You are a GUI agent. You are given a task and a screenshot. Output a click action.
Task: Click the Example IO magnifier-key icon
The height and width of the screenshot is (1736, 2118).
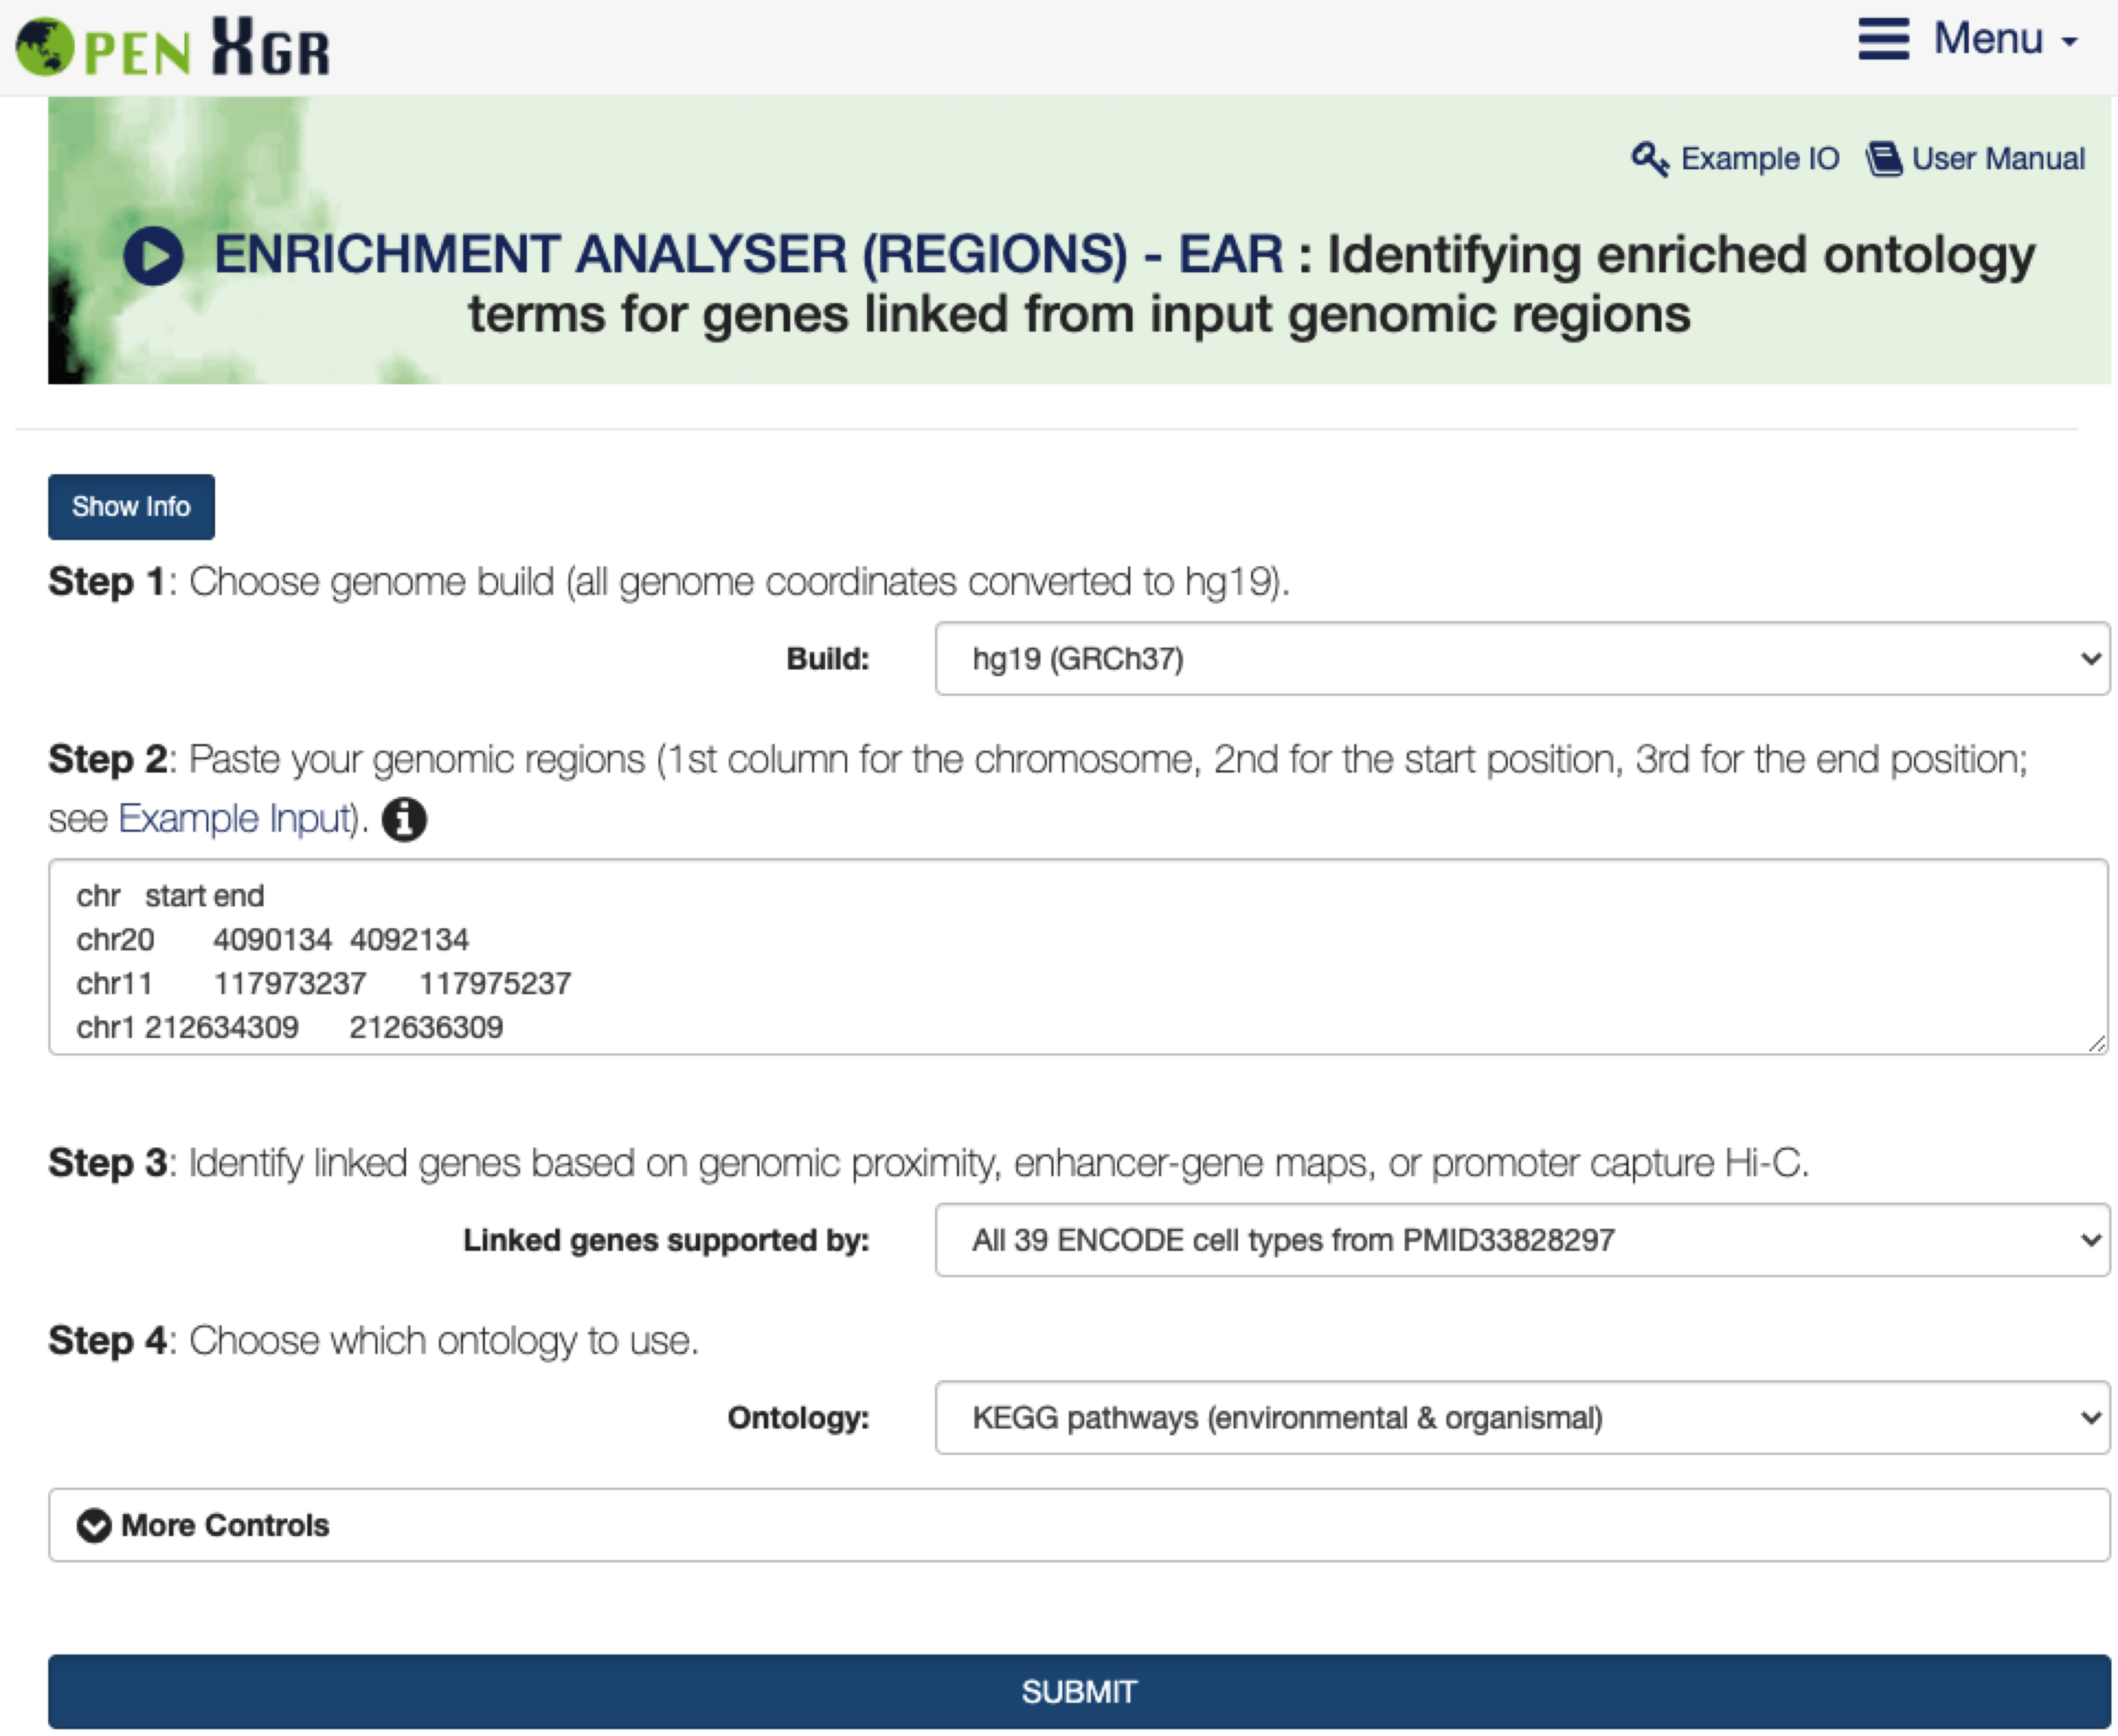click(1649, 159)
